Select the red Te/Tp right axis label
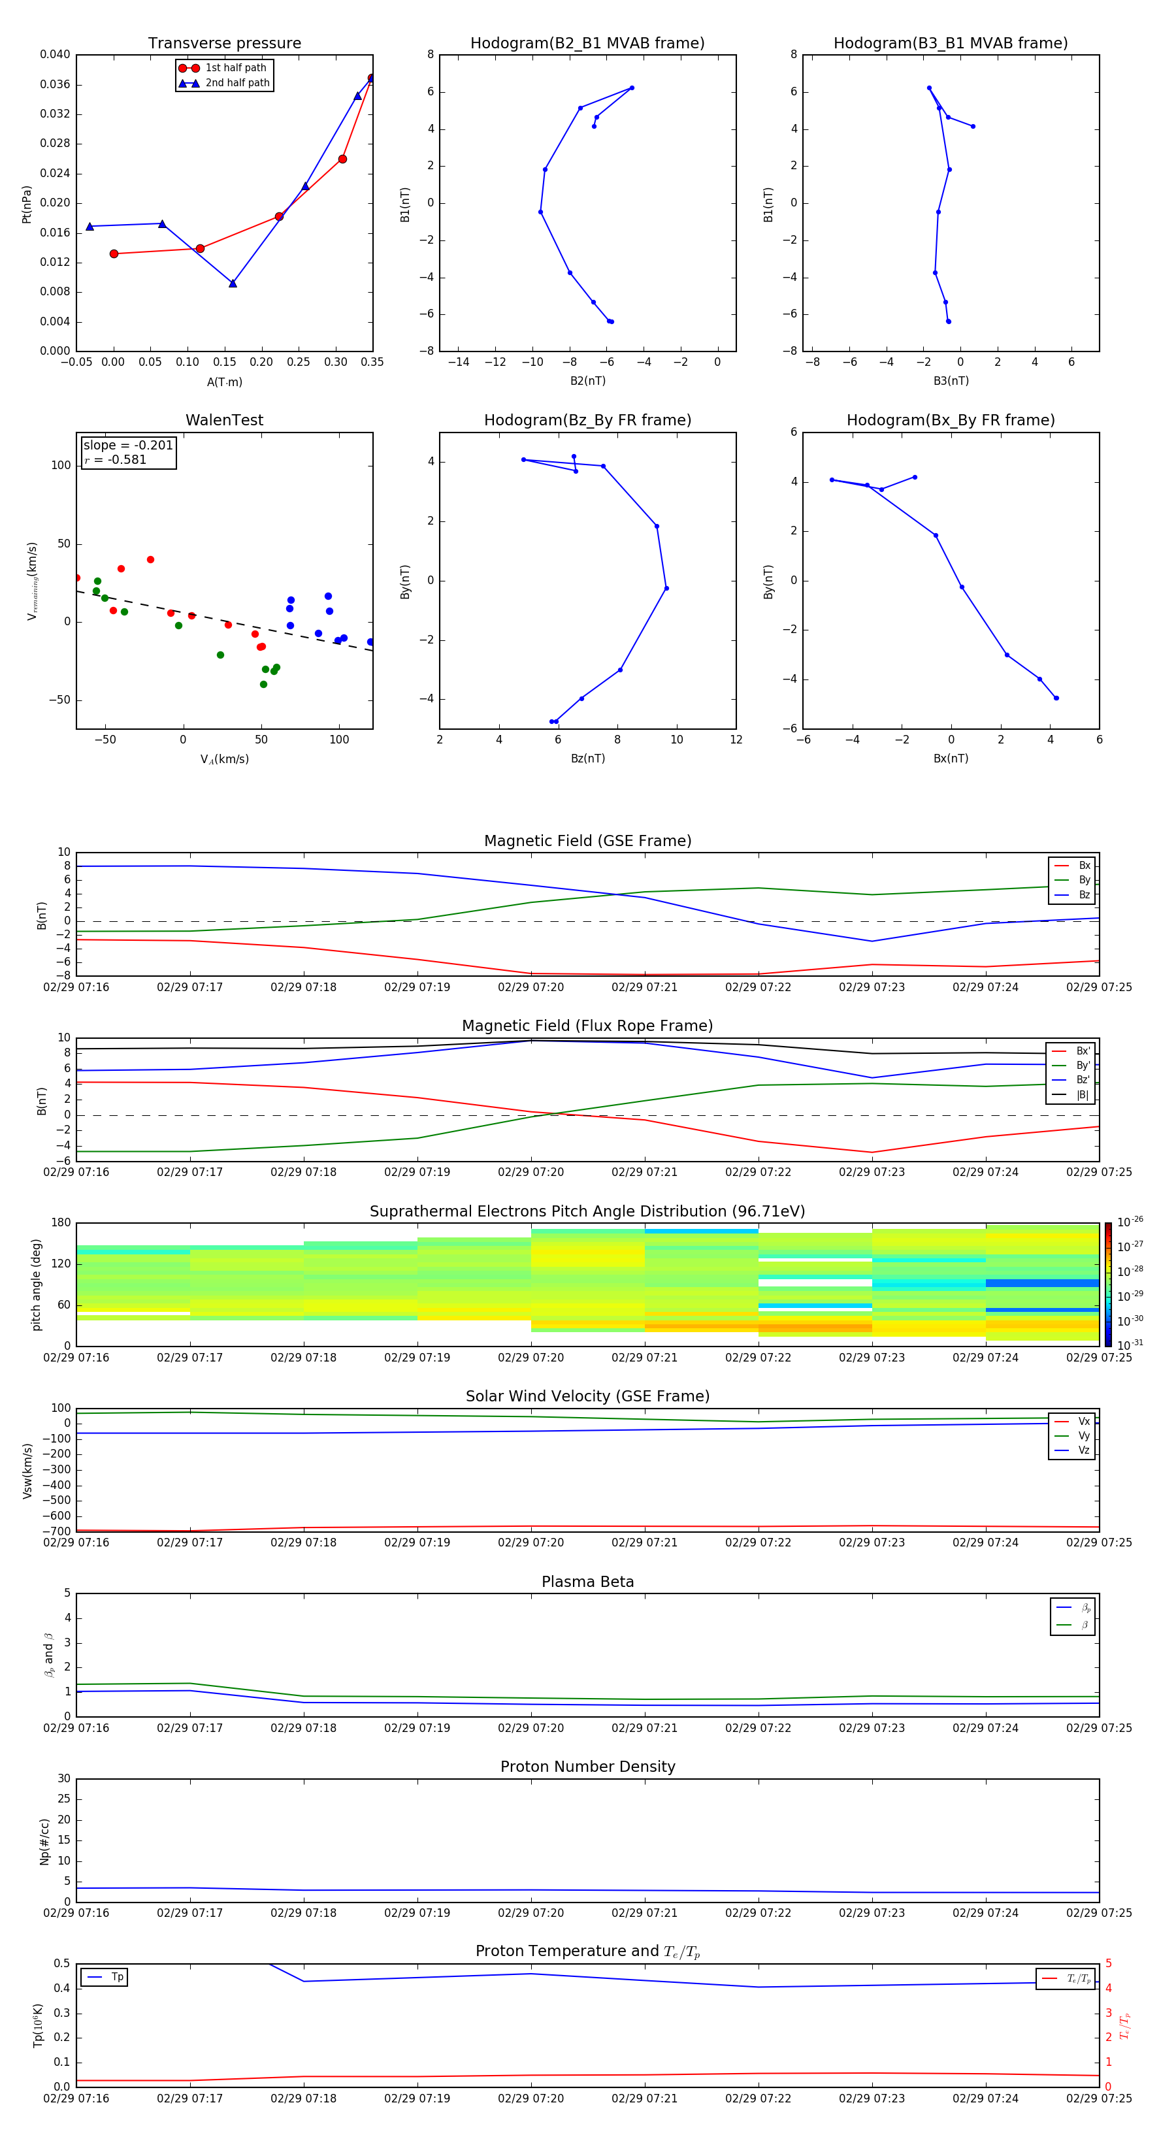Screen dimensions: 1176x2156 1125,2025
